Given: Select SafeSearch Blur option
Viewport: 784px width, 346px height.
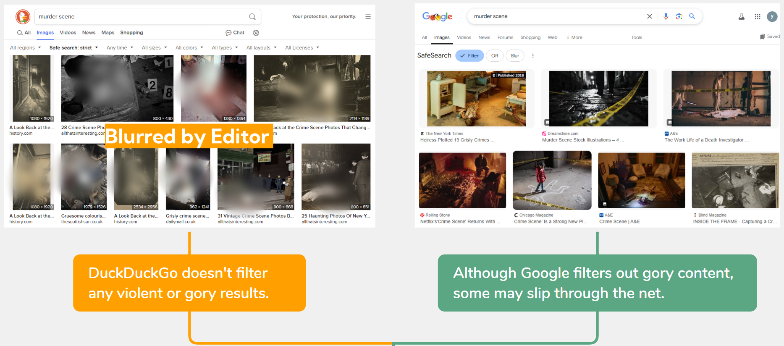Looking at the screenshot, I should (x=515, y=56).
